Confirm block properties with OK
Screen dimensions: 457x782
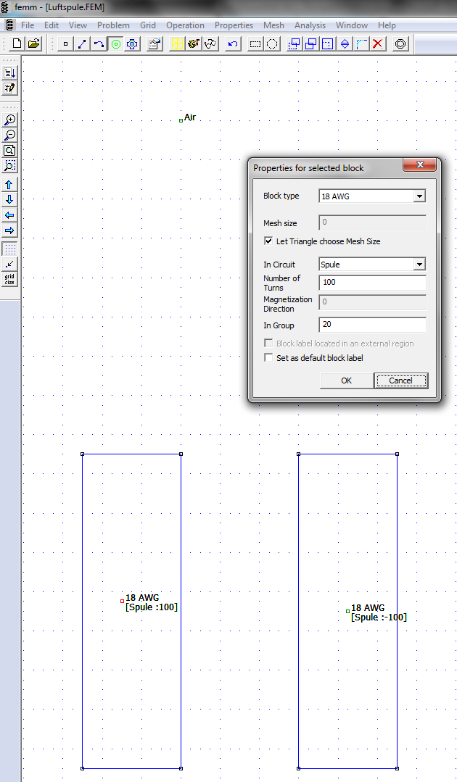(x=346, y=380)
